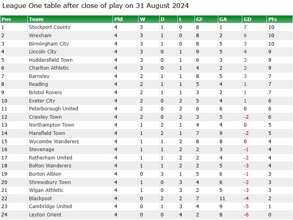Click Lincoln City's goal difference cell
This screenshot has height=220, width=293.
[254, 52]
